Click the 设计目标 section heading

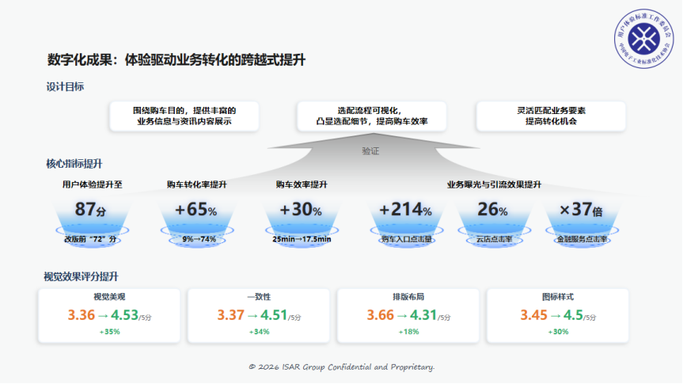click(x=66, y=86)
